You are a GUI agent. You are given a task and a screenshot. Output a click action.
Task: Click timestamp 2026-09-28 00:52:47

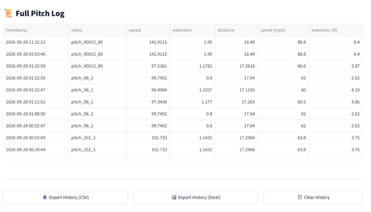click(x=26, y=126)
